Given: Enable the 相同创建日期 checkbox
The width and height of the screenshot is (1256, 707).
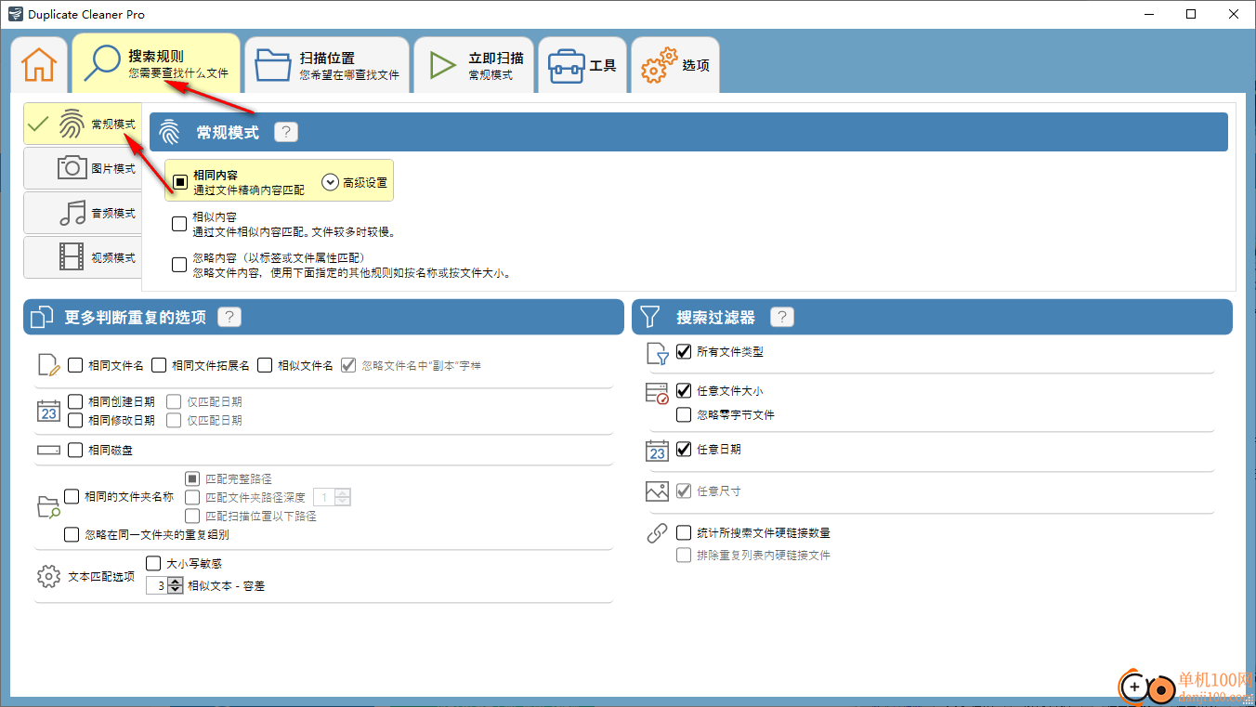Looking at the screenshot, I should coord(75,401).
